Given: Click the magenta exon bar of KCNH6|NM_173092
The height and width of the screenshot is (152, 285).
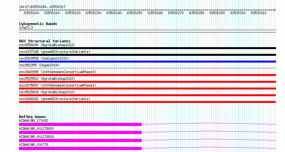Looking at the screenshot, I should click(x=80, y=124).
